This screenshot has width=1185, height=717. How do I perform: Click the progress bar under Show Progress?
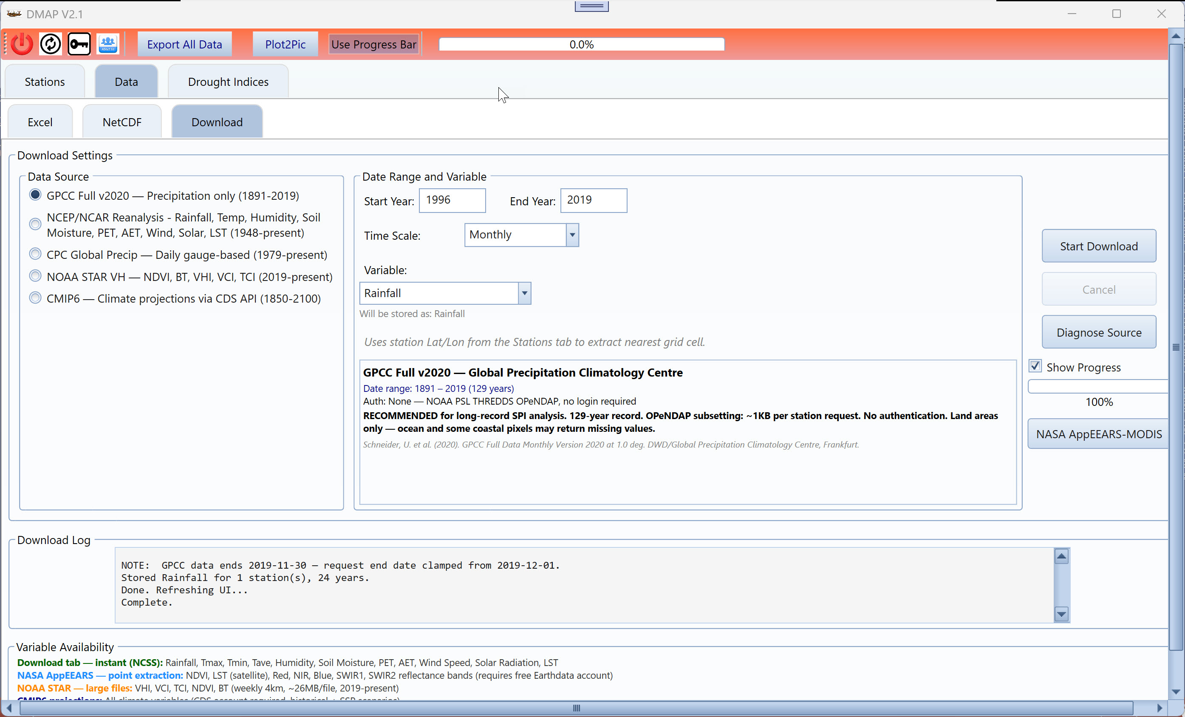pyautogui.click(x=1098, y=386)
